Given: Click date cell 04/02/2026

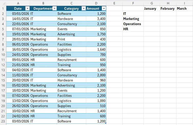Looking at the screenshot, I should [x=18, y=70].
